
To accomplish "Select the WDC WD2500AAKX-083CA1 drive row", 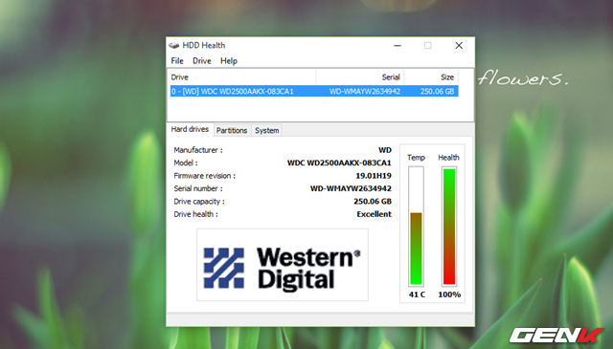I will [x=314, y=92].
